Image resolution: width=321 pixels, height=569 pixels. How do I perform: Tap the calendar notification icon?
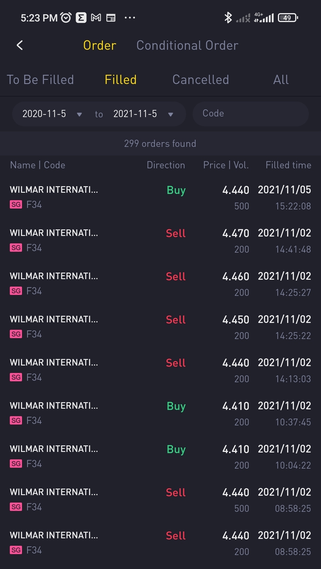111,18
